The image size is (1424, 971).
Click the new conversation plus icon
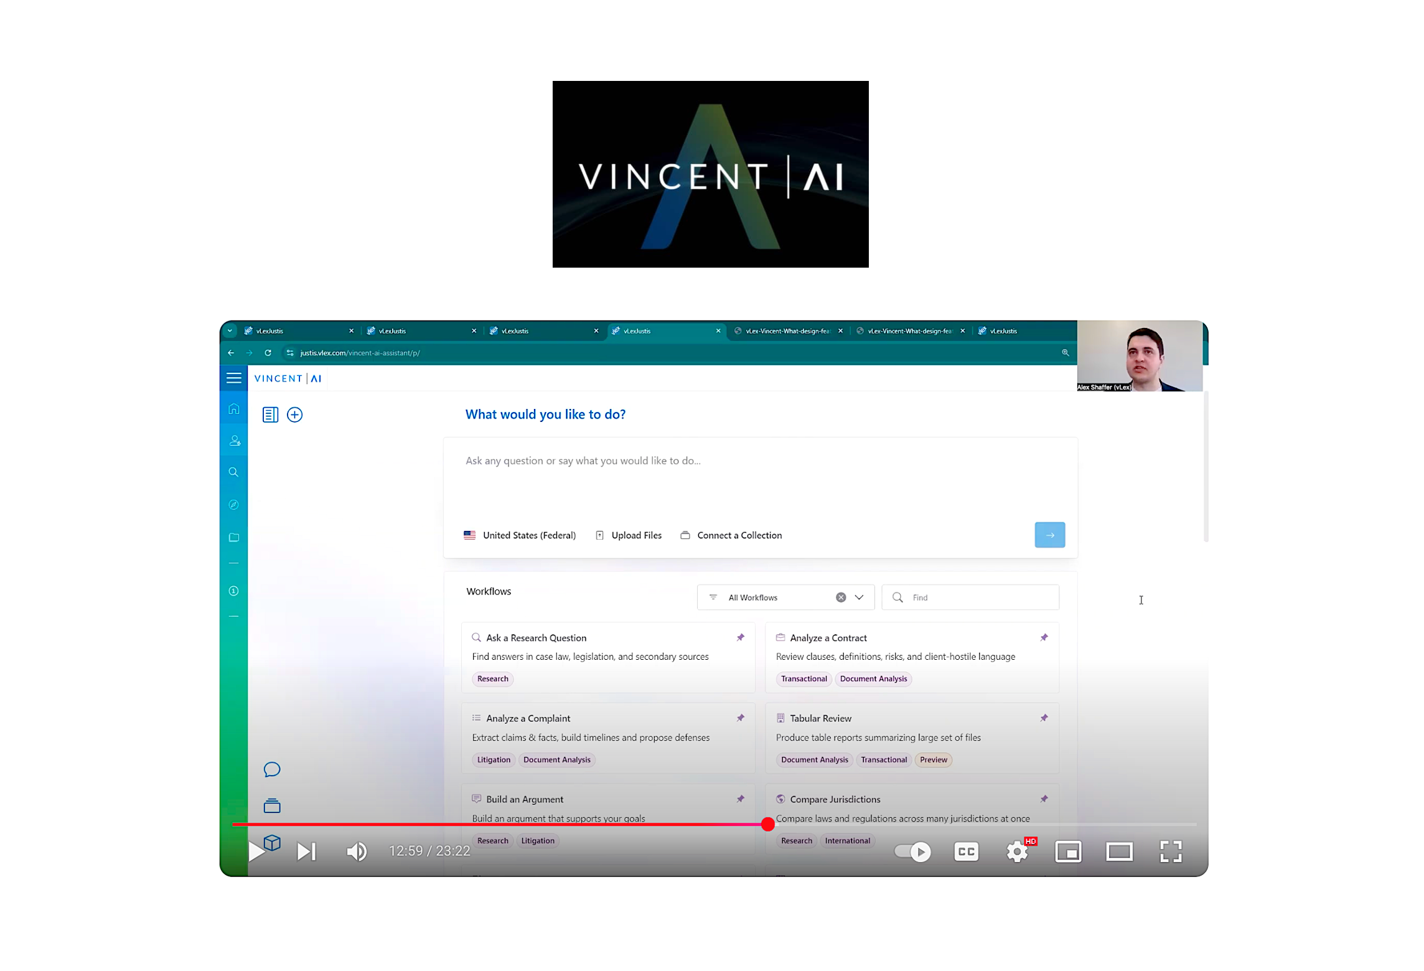295,415
